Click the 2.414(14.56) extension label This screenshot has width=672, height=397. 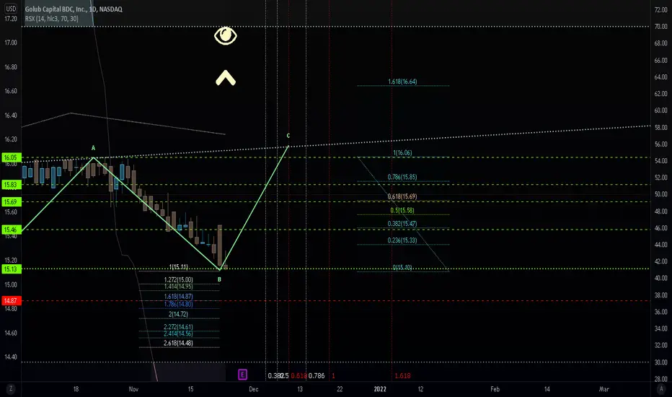click(x=178, y=333)
